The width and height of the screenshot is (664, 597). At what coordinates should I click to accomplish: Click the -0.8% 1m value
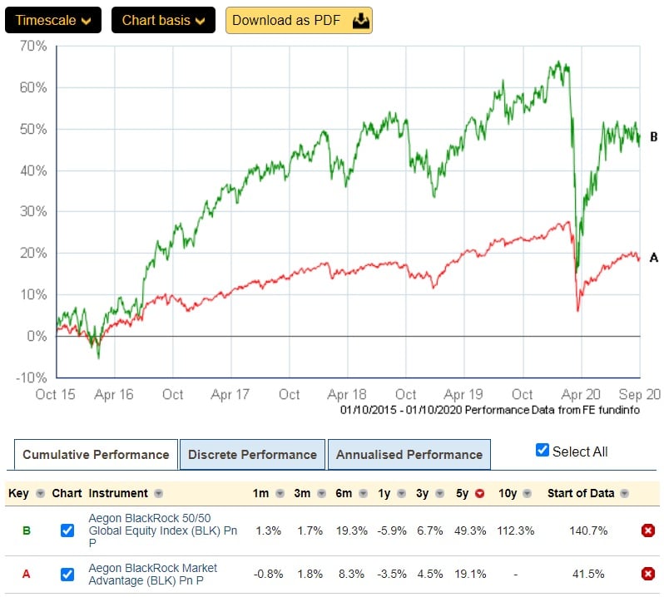click(x=268, y=575)
